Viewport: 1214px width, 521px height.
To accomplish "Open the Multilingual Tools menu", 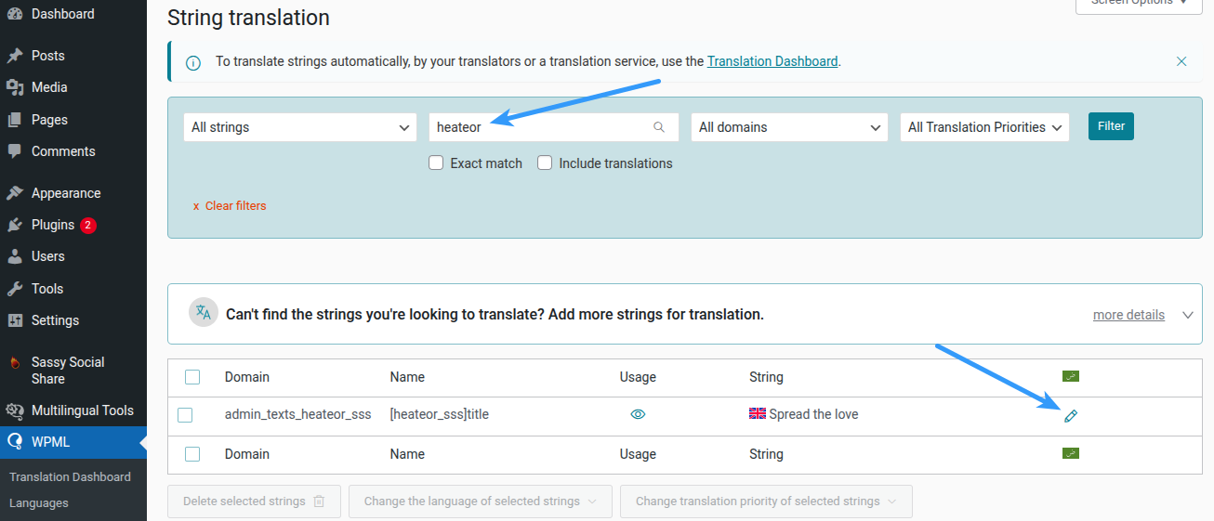I will 73,410.
